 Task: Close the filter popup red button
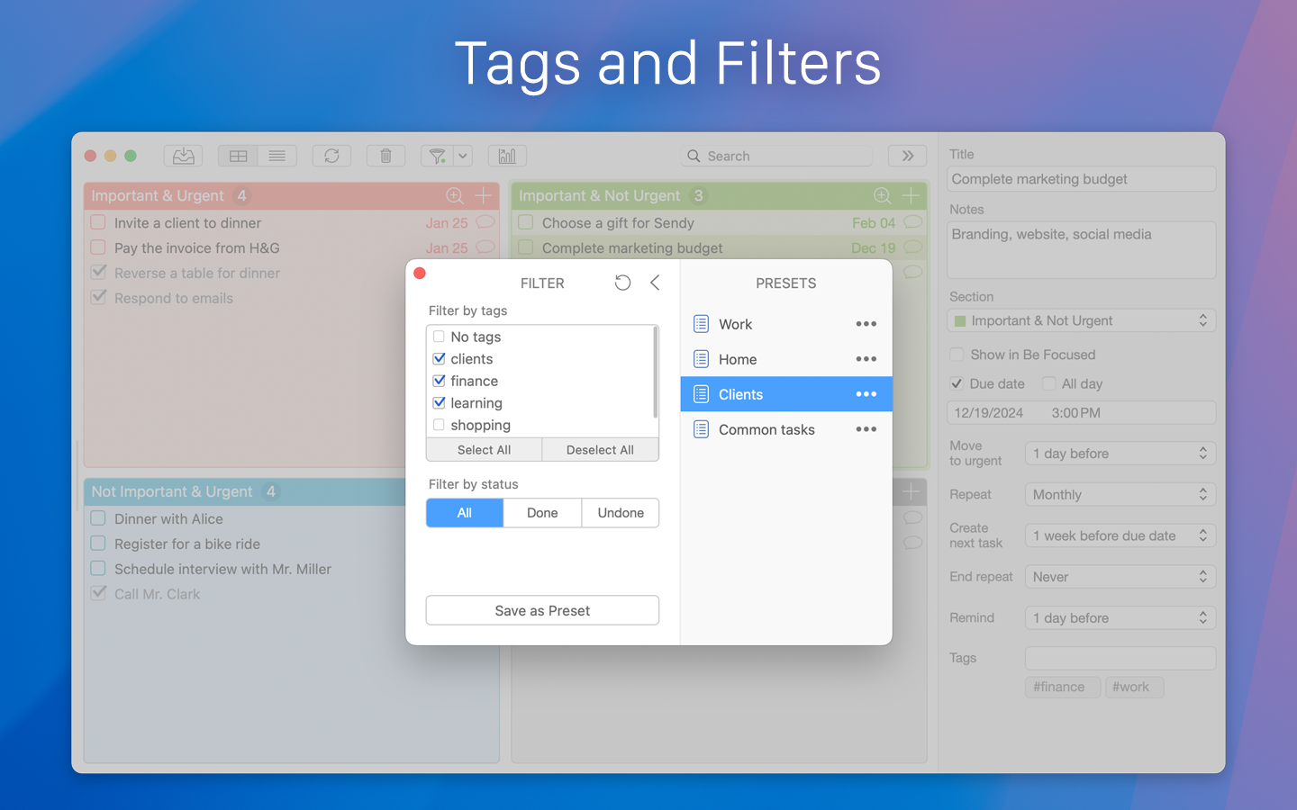point(420,273)
